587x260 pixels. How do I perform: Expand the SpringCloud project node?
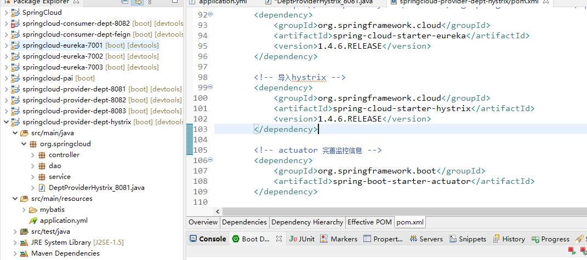click(x=6, y=13)
